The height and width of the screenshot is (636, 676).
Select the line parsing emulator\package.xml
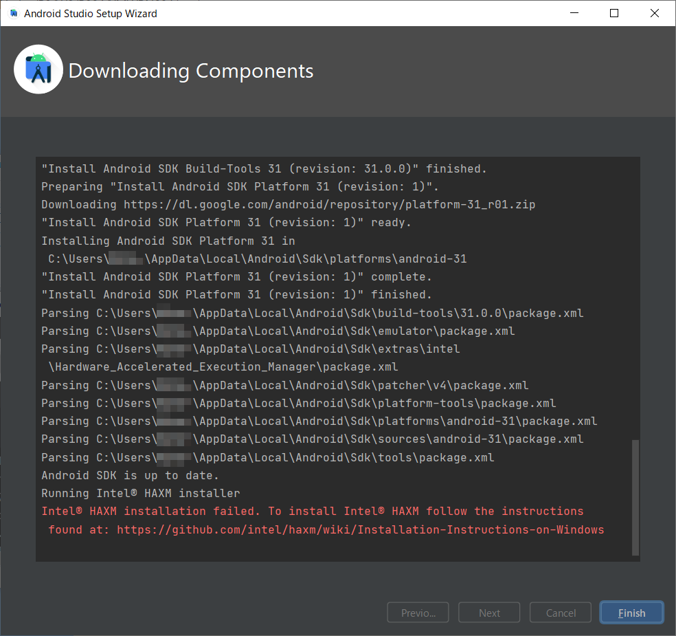[x=278, y=331]
